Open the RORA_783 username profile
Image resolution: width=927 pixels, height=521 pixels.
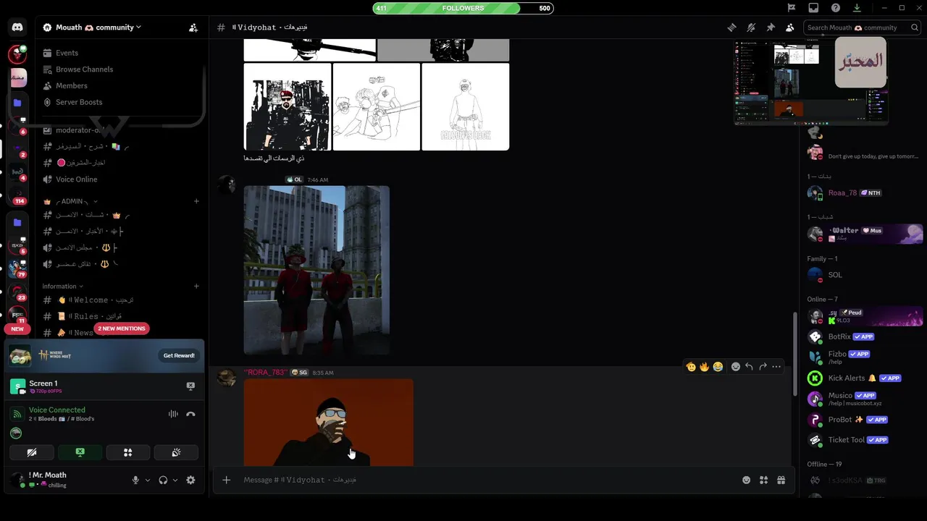[x=265, y=373]
